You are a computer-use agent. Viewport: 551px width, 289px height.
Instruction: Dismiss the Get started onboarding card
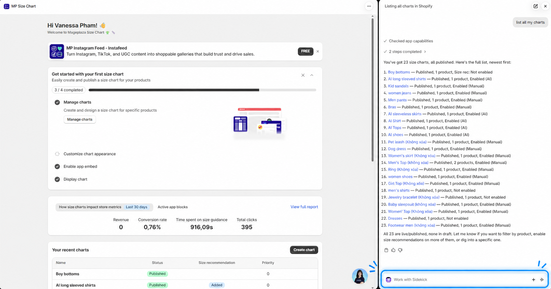[303, 75]
